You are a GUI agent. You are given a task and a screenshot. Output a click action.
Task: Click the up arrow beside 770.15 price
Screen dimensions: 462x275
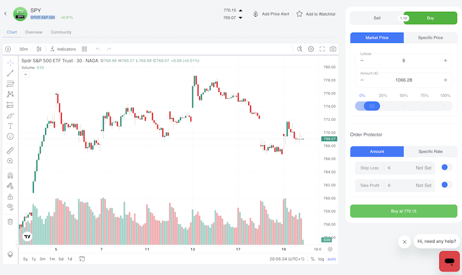240,10
